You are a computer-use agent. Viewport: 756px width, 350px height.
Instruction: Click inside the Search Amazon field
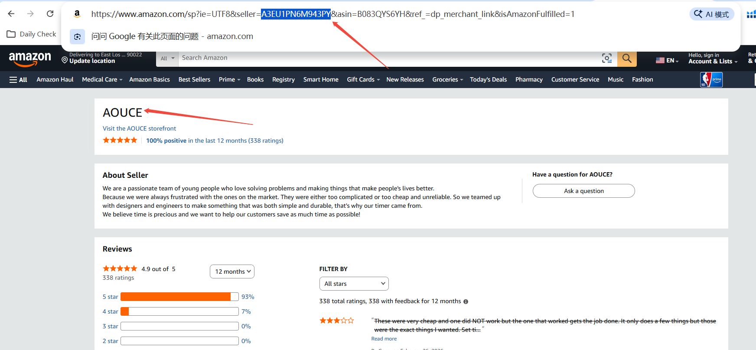[386, 58]
